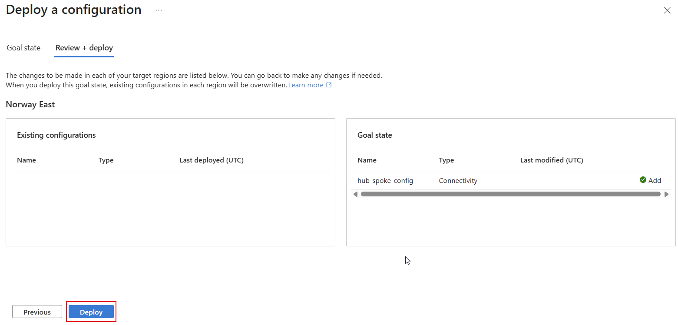Image resolution: width=678 pixels, height=325 pixels.
Task: Open the ellipsis menu beside the title
Action: pos(158,10)
